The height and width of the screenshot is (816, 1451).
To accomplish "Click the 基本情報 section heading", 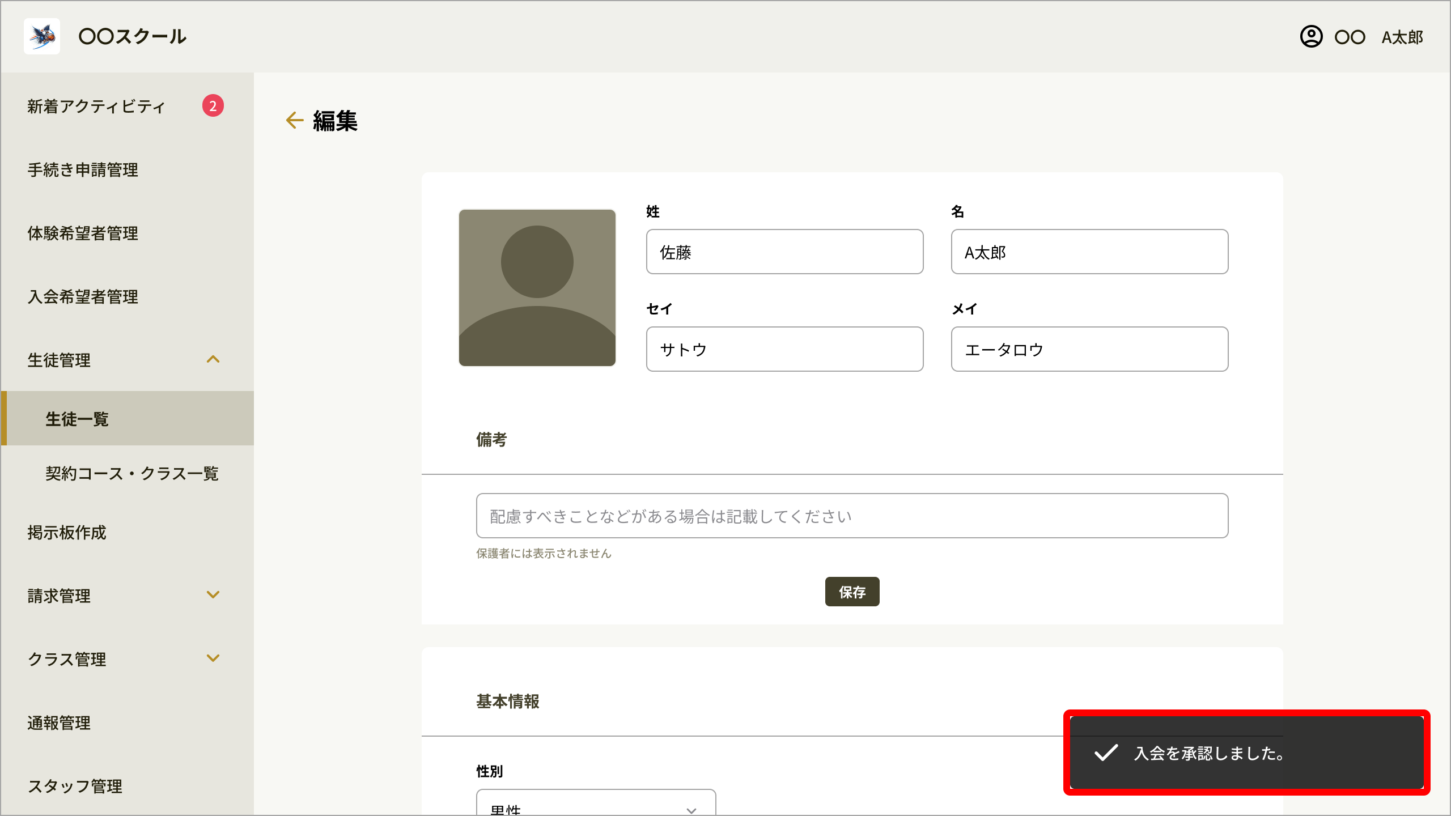I will (508, 702).
